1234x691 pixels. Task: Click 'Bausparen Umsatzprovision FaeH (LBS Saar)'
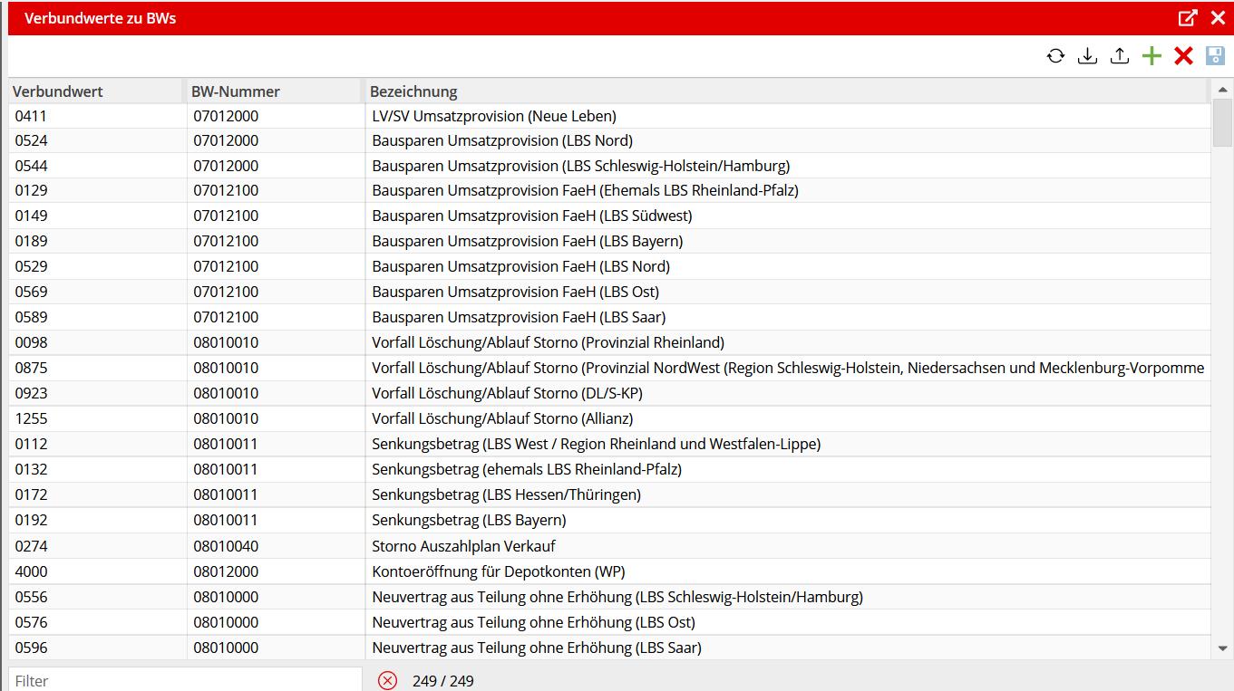[x=519, y=317]
